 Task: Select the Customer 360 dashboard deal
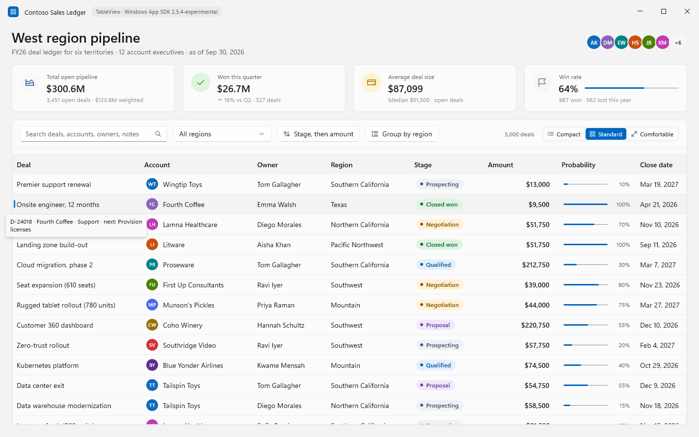click(x=55, y=325)
